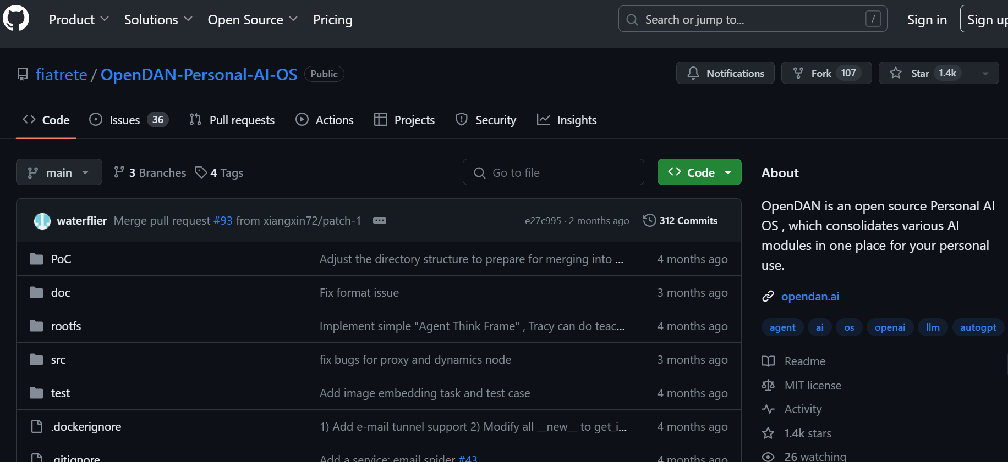
Task: Open pull request #93 link
Action: click(223, 220)
